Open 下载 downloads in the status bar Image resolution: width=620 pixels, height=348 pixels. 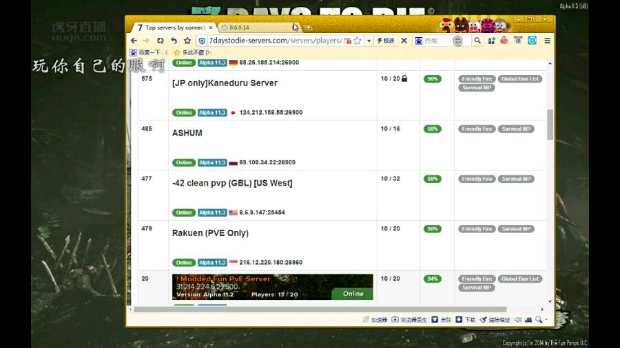click(x=466, y=320)
